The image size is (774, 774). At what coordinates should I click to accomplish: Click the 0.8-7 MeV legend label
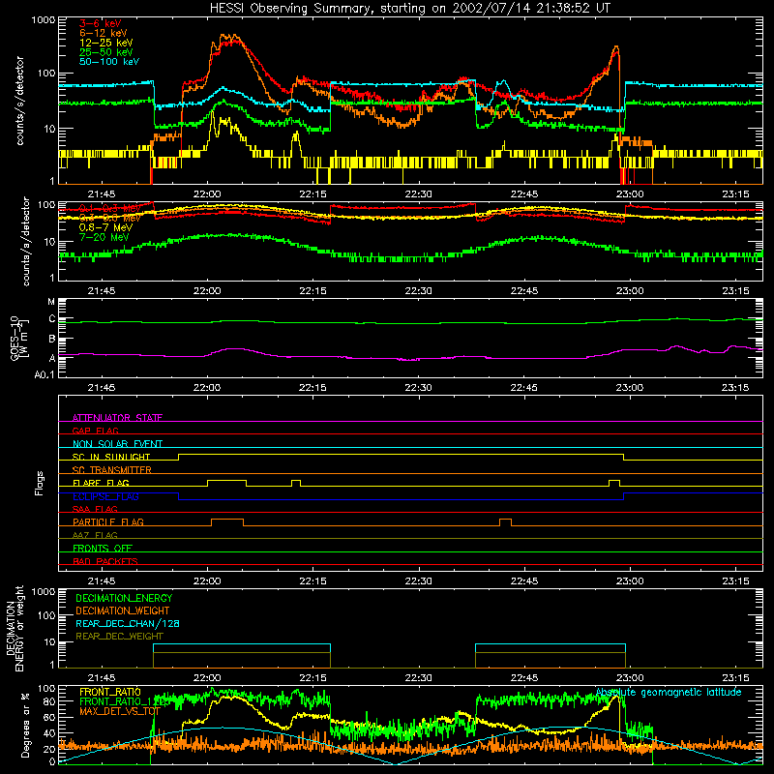105,227
